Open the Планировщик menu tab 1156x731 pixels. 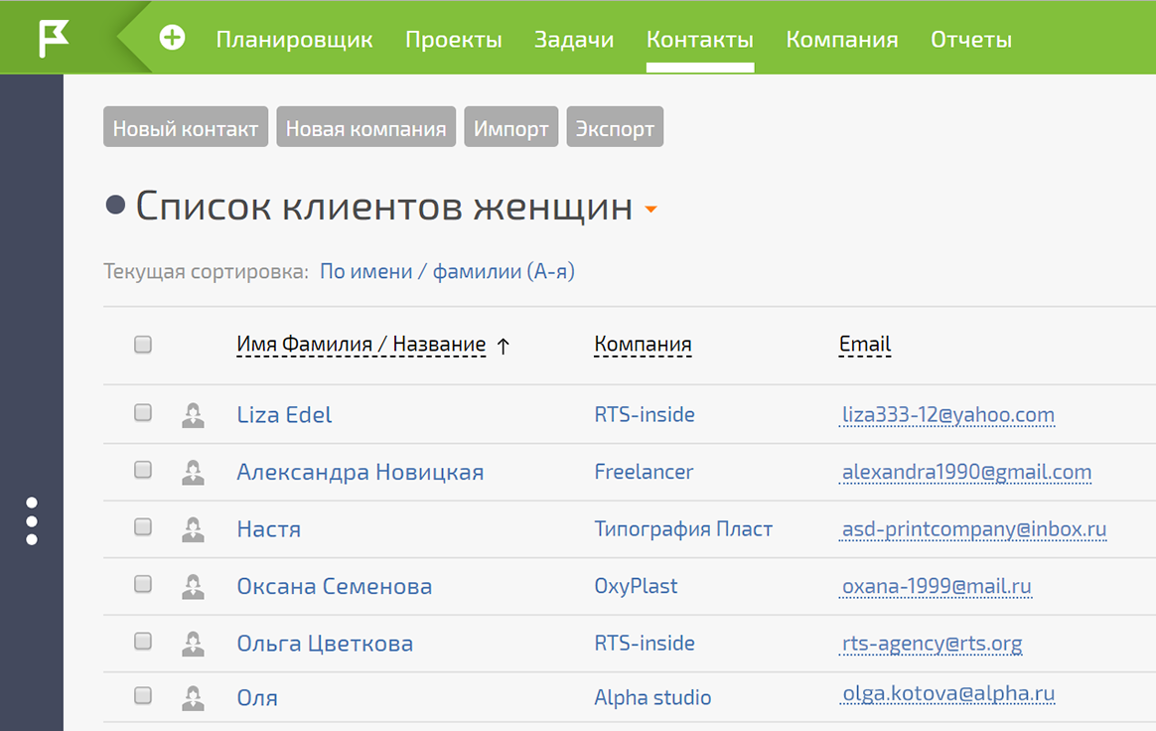click(294, 40)
